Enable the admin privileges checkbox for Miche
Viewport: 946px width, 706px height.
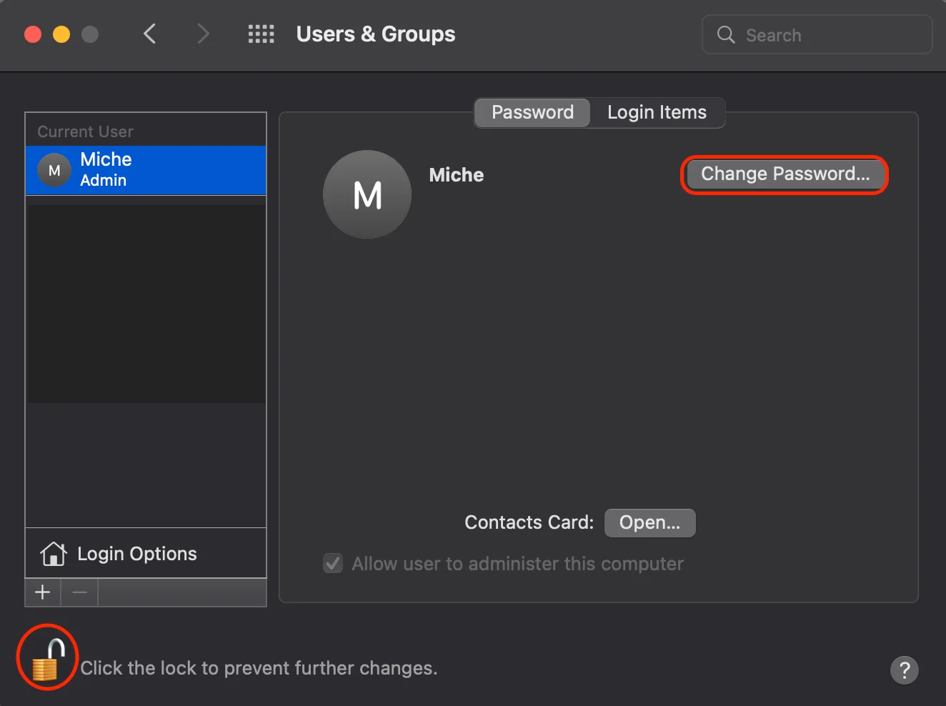pos(333,563)
